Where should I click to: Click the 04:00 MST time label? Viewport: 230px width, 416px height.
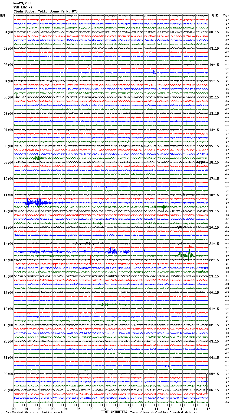tap(8, 81)
